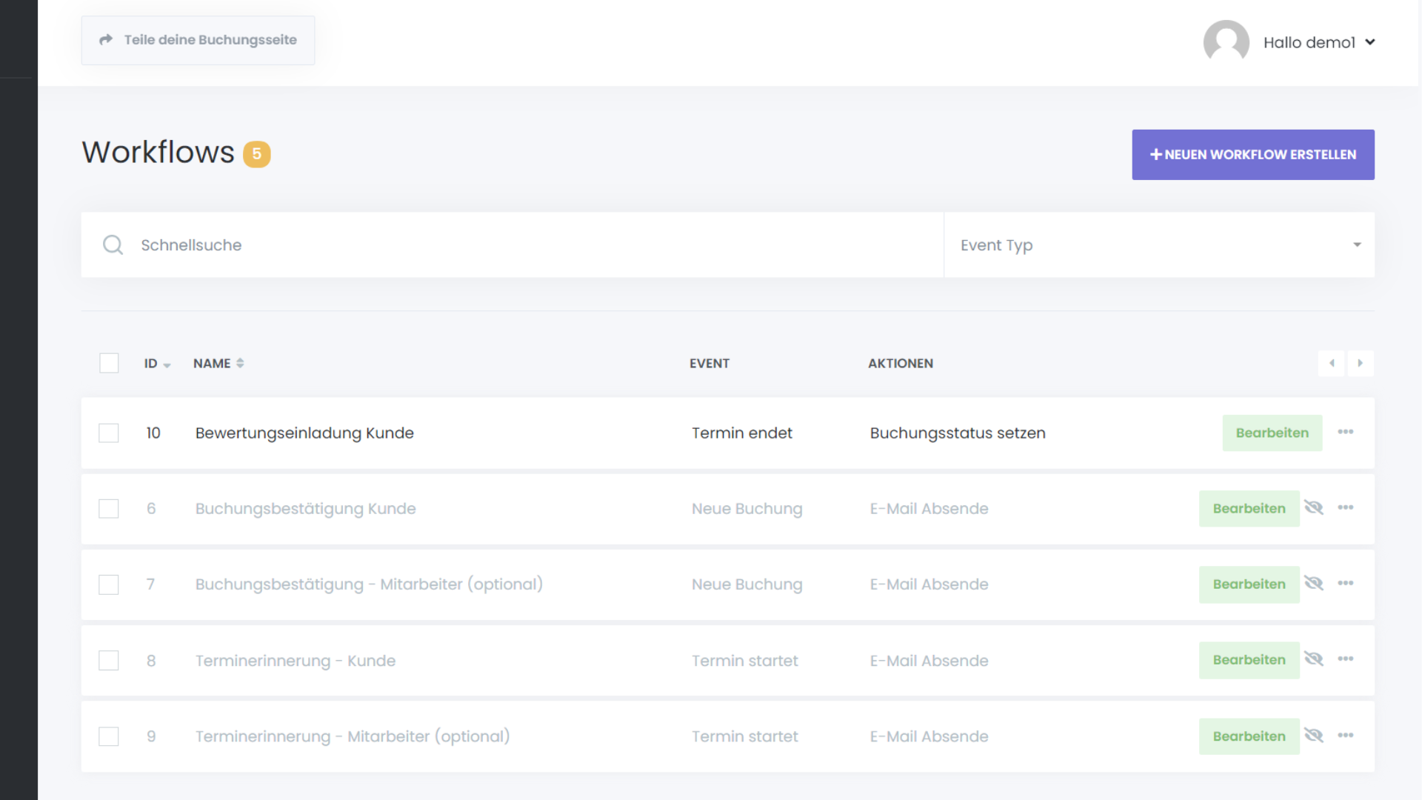Click the table scroll-right arrow
Viewport: 1422px width, 800px height.
(1360, 363)
